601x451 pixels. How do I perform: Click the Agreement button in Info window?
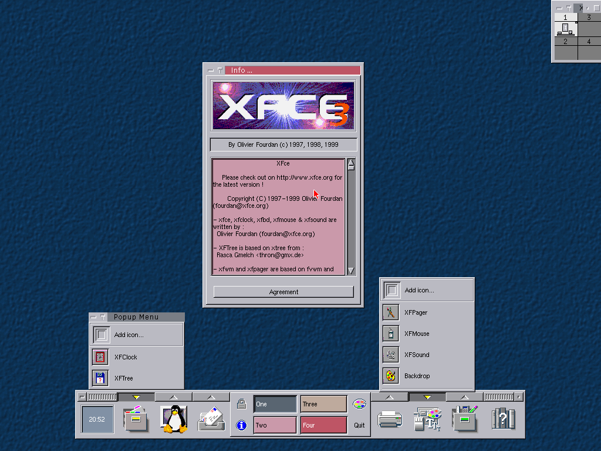point(283,292)
